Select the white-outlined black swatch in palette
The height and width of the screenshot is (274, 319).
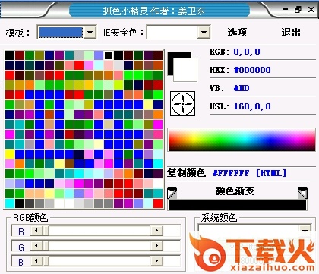click(109, 55)
